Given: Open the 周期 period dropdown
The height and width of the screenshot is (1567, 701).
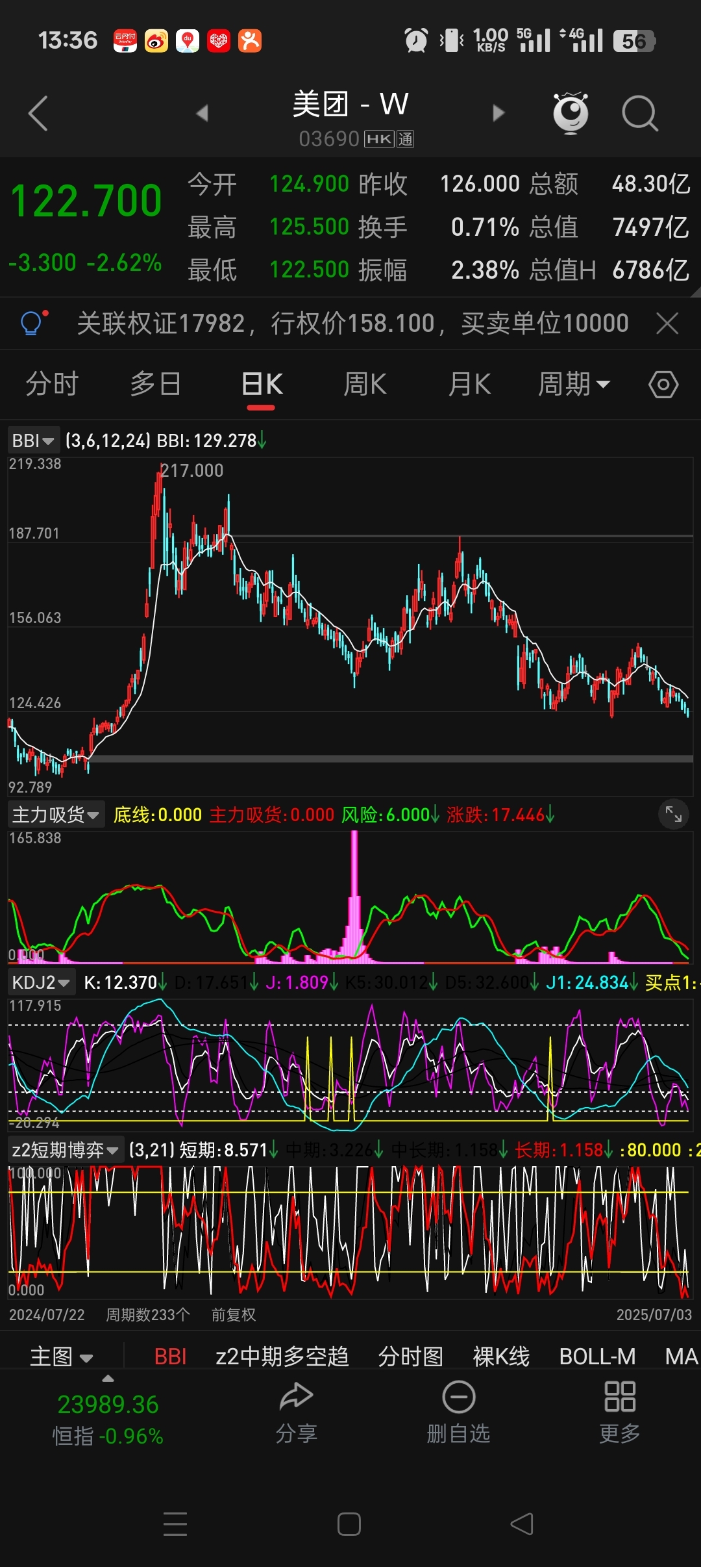Looking at the screenshot, I should click(574, 384).
